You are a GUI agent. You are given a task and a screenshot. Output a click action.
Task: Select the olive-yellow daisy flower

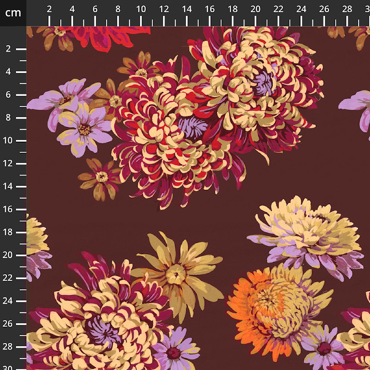point(178,274)
